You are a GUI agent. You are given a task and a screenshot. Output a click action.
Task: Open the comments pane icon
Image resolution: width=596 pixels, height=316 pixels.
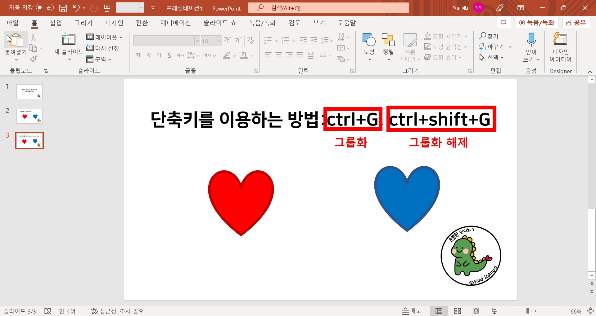(504, 23)
